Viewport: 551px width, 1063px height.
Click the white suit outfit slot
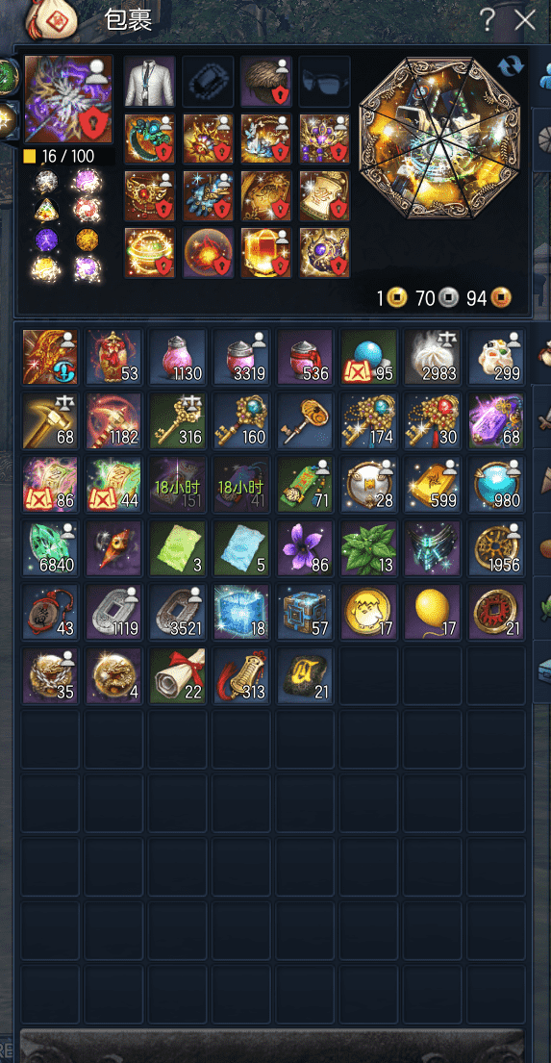150,82
